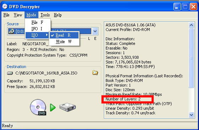
Task: Choose ISO Write mode
Action: click(64, 41)
